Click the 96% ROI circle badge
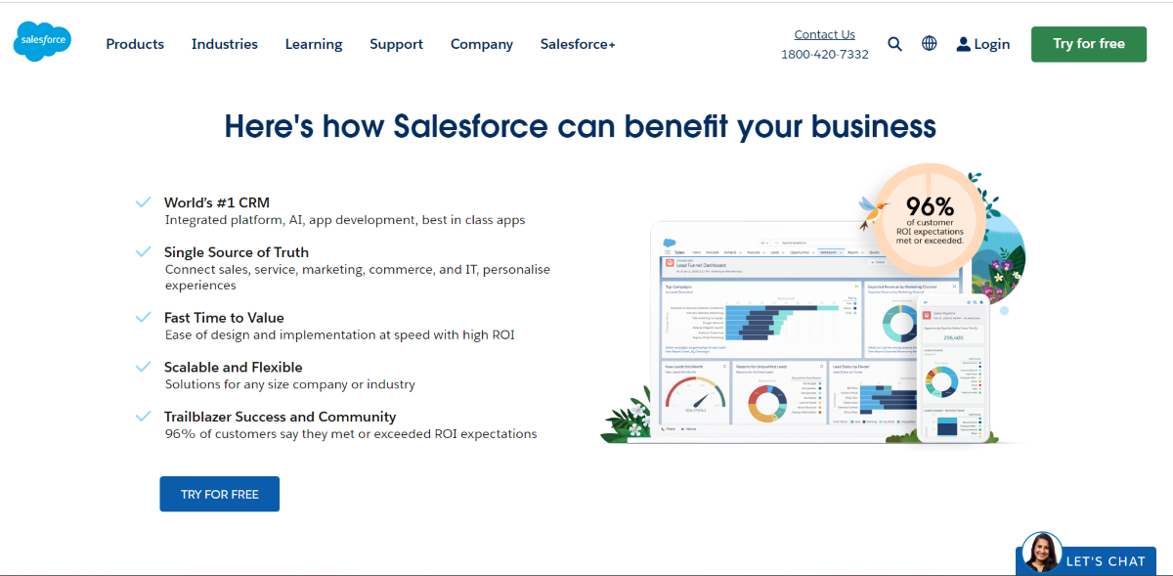Screen dimensions: 1173x576 pos(930,219)
